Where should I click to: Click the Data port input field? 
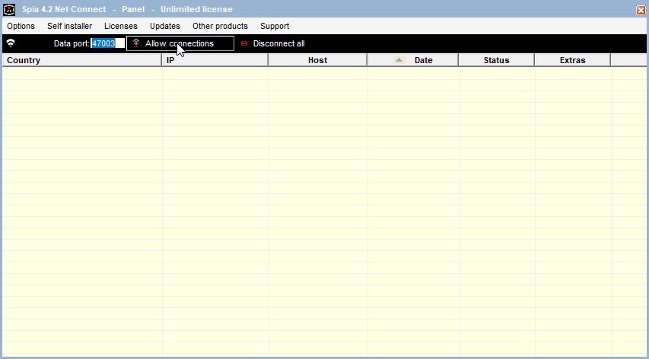coord(107,43)
